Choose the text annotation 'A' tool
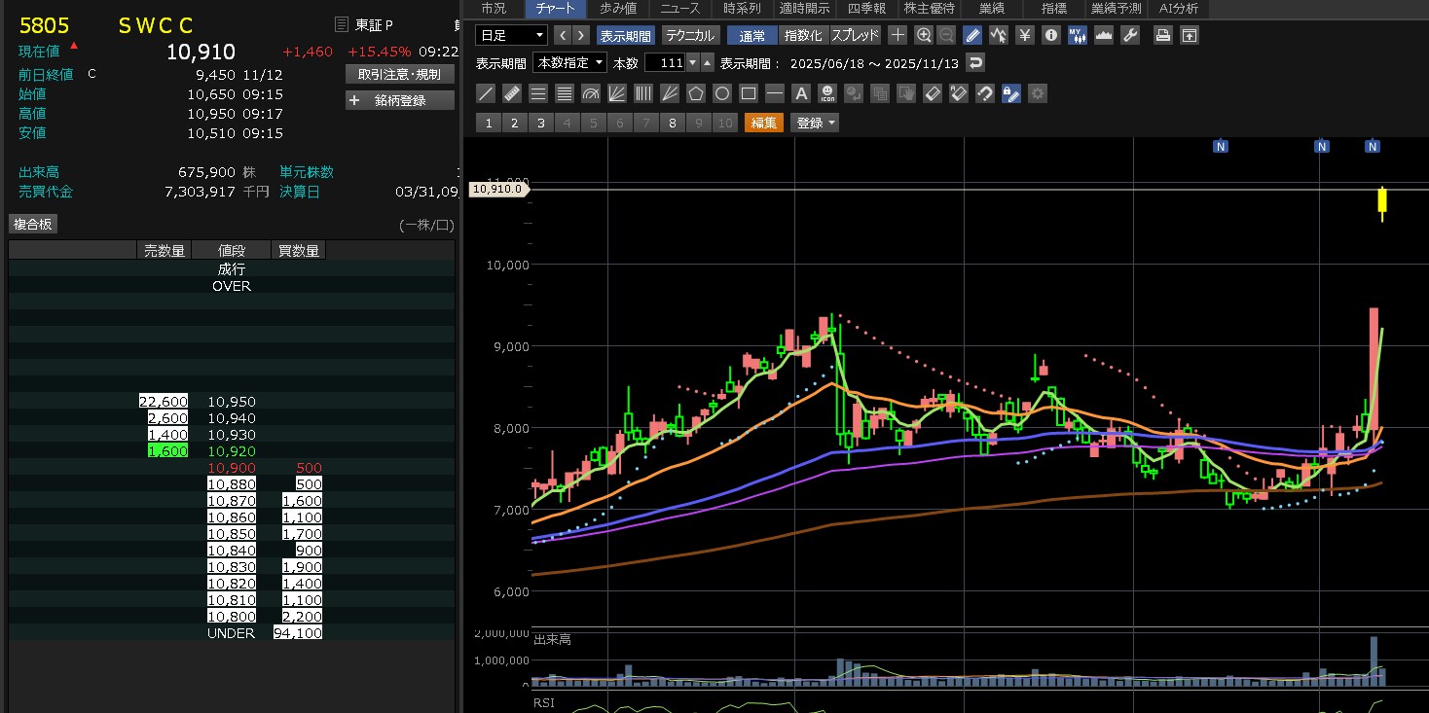 800,93
